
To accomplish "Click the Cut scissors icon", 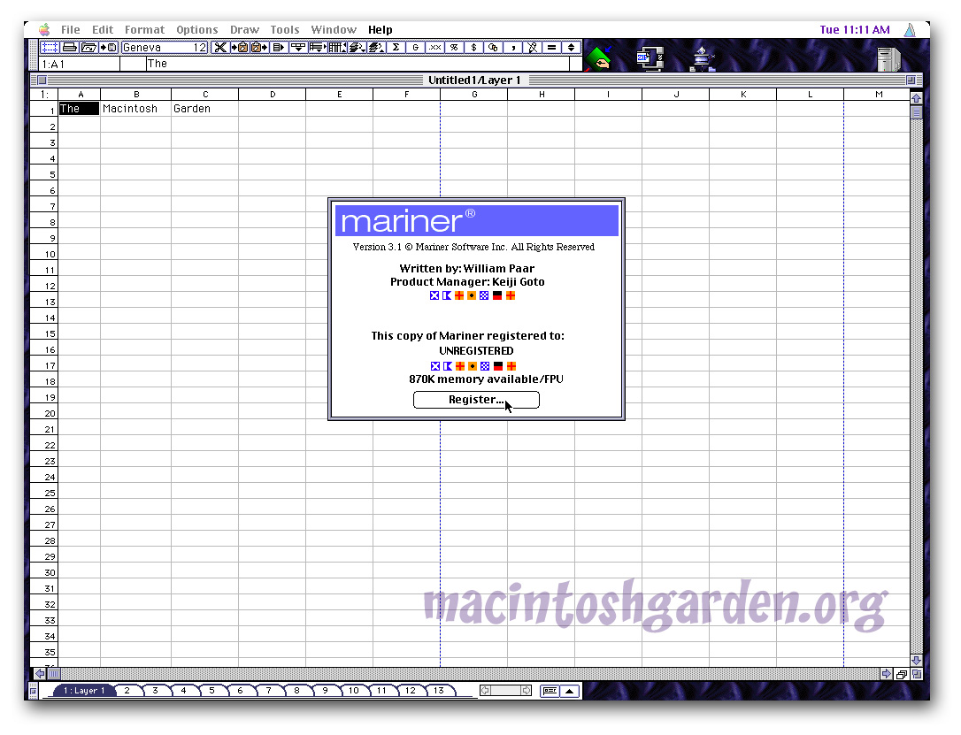I will point(220,47).
